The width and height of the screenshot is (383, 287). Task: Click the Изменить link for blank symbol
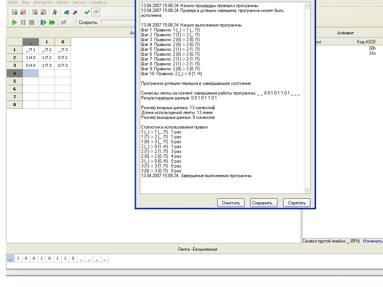point(373,241)
